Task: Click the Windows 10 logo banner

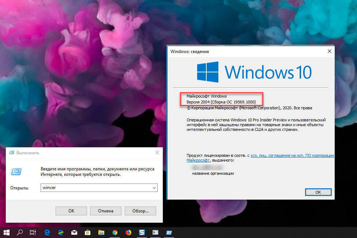Action: pyautogui.click(x=254, y=72)
